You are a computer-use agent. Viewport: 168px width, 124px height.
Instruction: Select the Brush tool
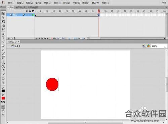[x=3, y=54]
